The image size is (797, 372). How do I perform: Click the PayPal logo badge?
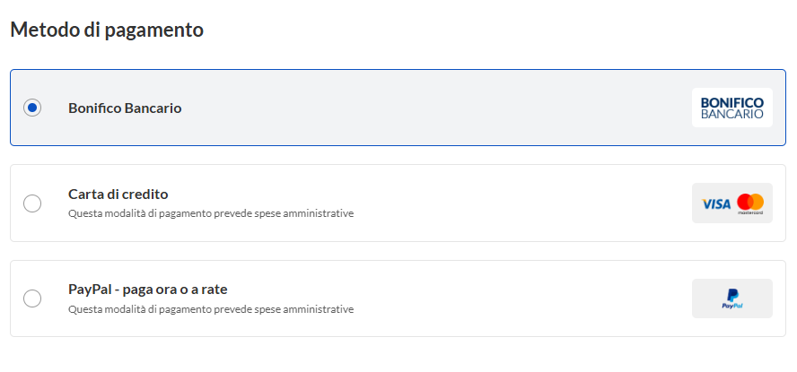[x=731, y=298]
